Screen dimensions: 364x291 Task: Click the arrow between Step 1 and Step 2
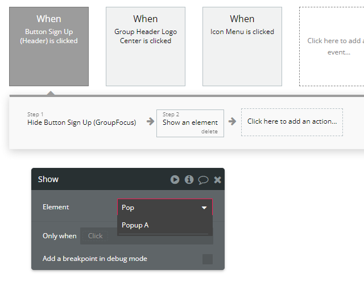pos(150,121)
